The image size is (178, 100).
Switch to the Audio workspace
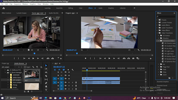click(x=100, y=8)
